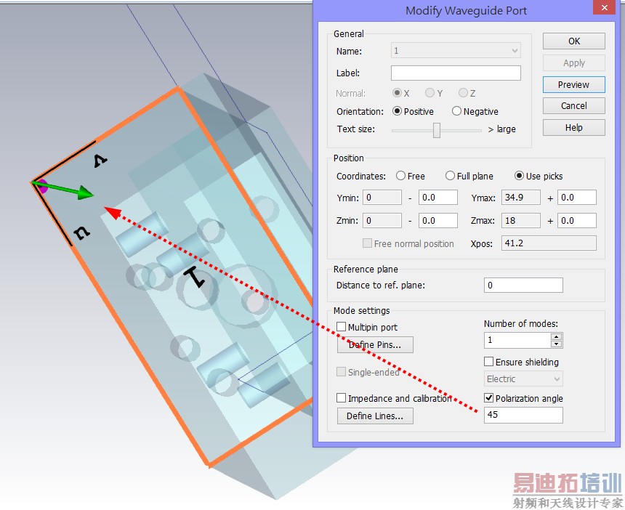Click the Polarization angle value field
The width and height of the screenshot is (625, 510).
pos(523,415)
